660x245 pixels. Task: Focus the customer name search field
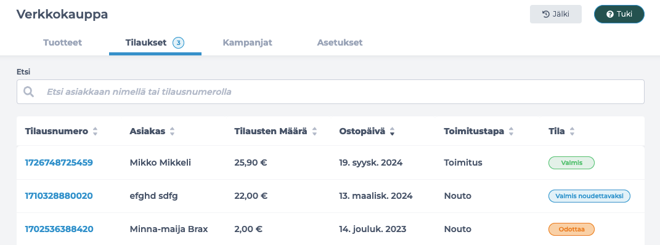[330, 92]
